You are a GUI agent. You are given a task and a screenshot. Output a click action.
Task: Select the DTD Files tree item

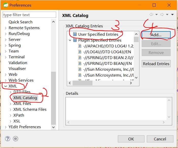tap(22, 92)
